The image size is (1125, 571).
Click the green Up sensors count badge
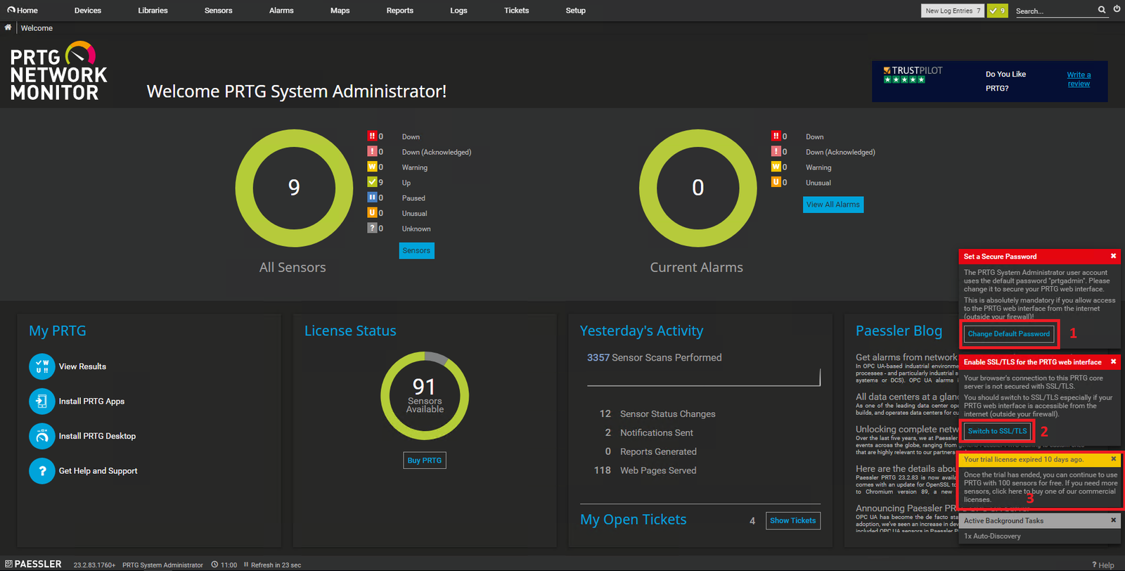click(x=997, y=11)
